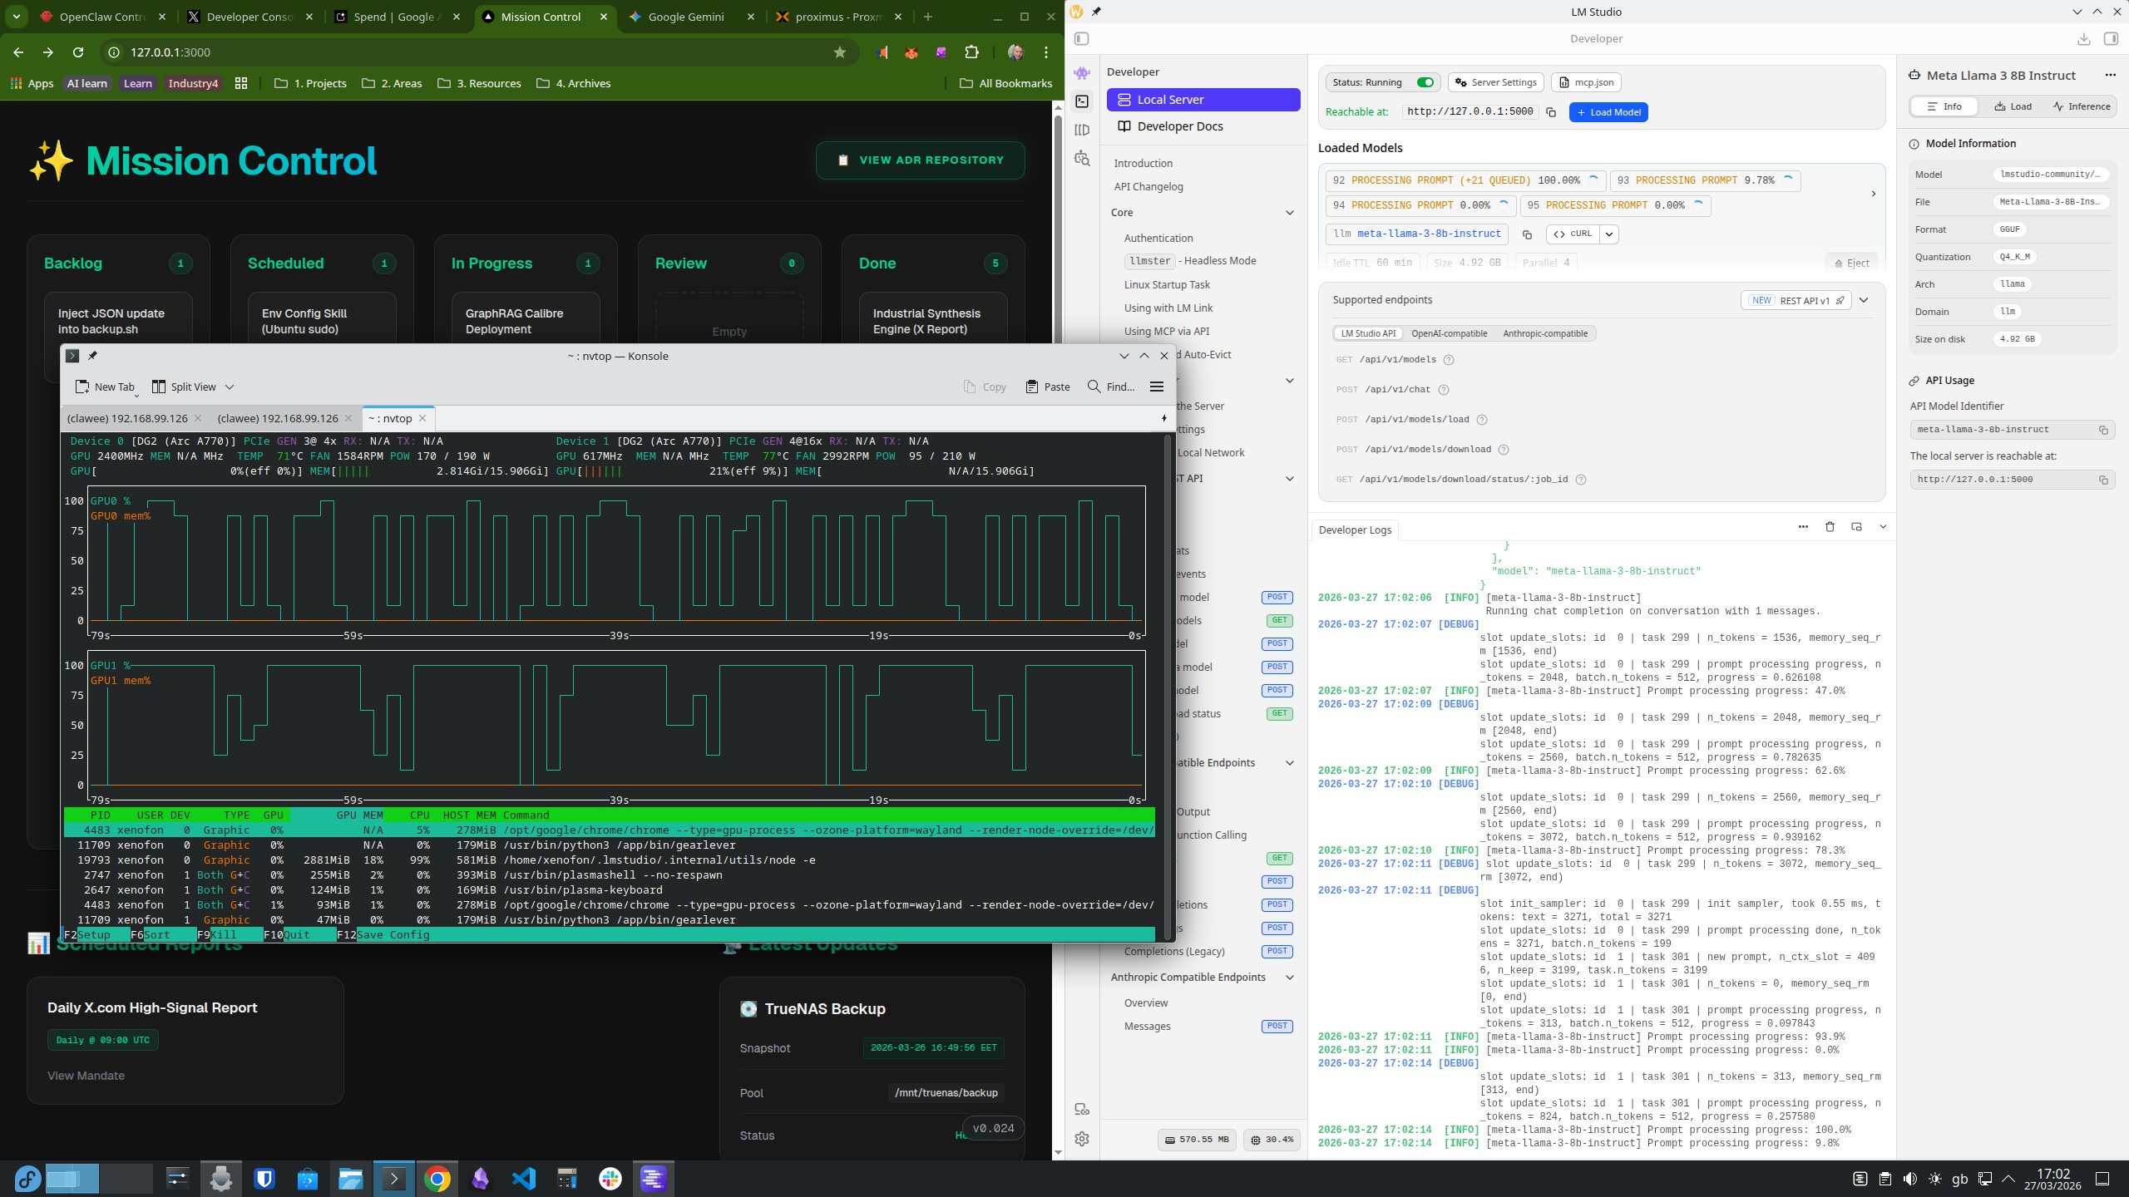Bookmark this page with the star icon
The height and width of the screenshot is (1197, 2129).
(x=840, y=52)
